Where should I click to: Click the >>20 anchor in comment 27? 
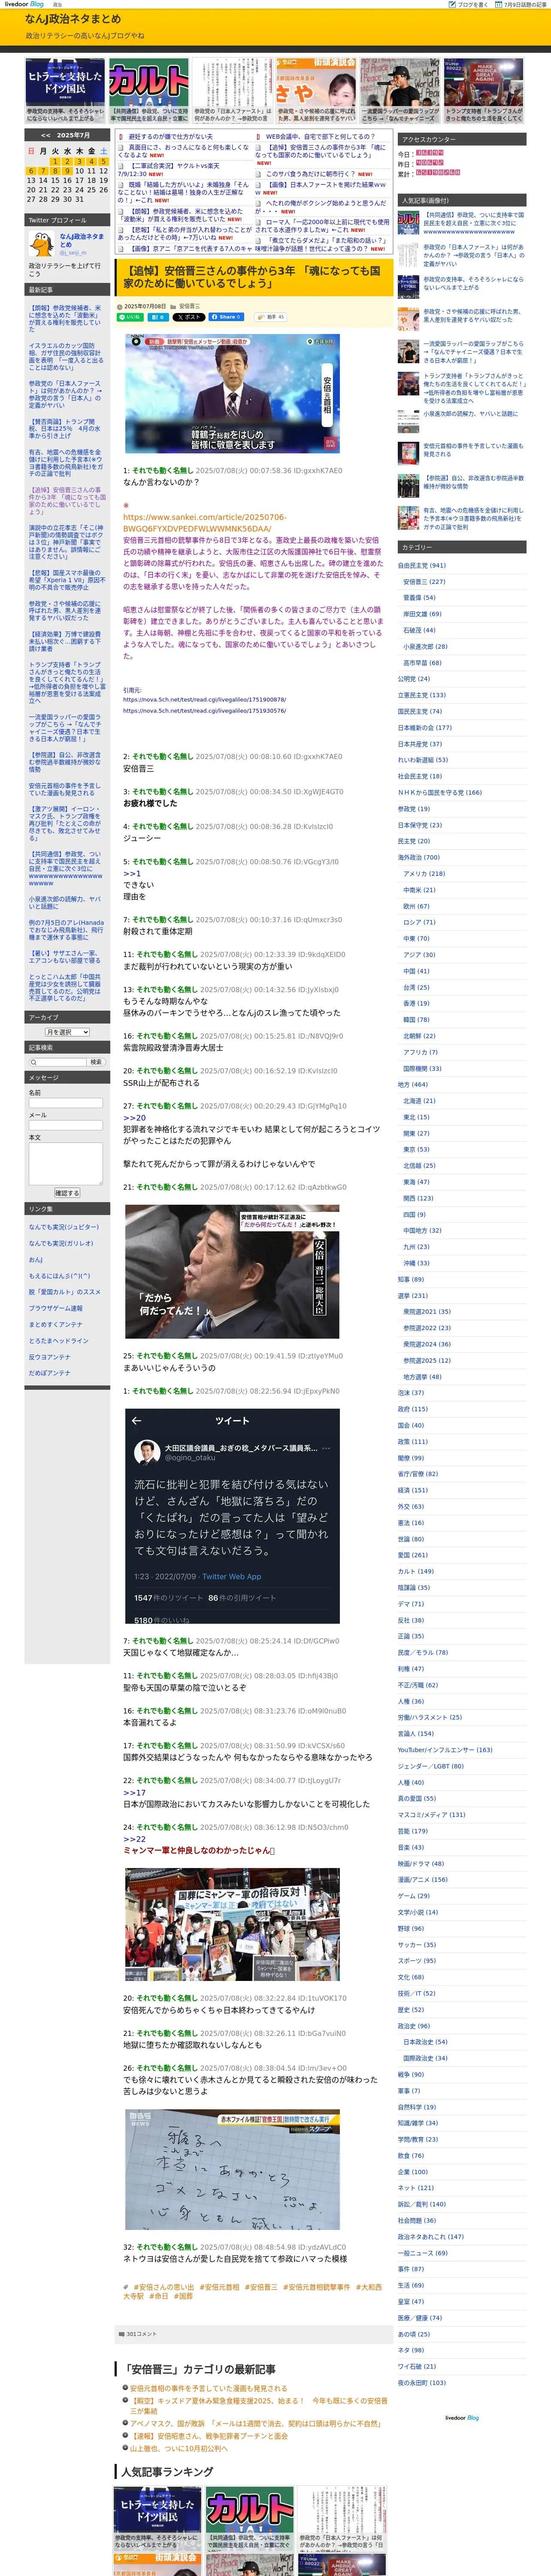[x=134, y=1118]
